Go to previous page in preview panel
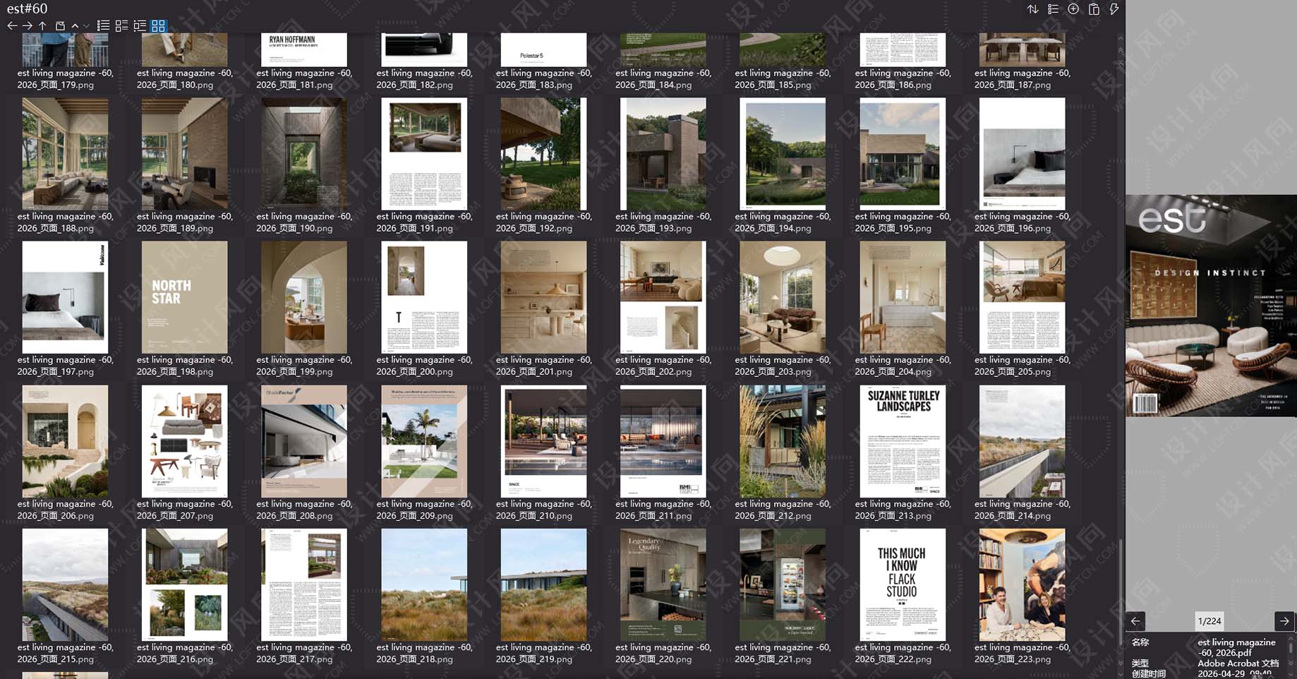 click(1135, 621)
